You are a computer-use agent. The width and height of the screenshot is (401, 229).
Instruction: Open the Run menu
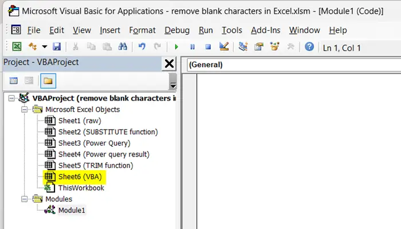206,30
